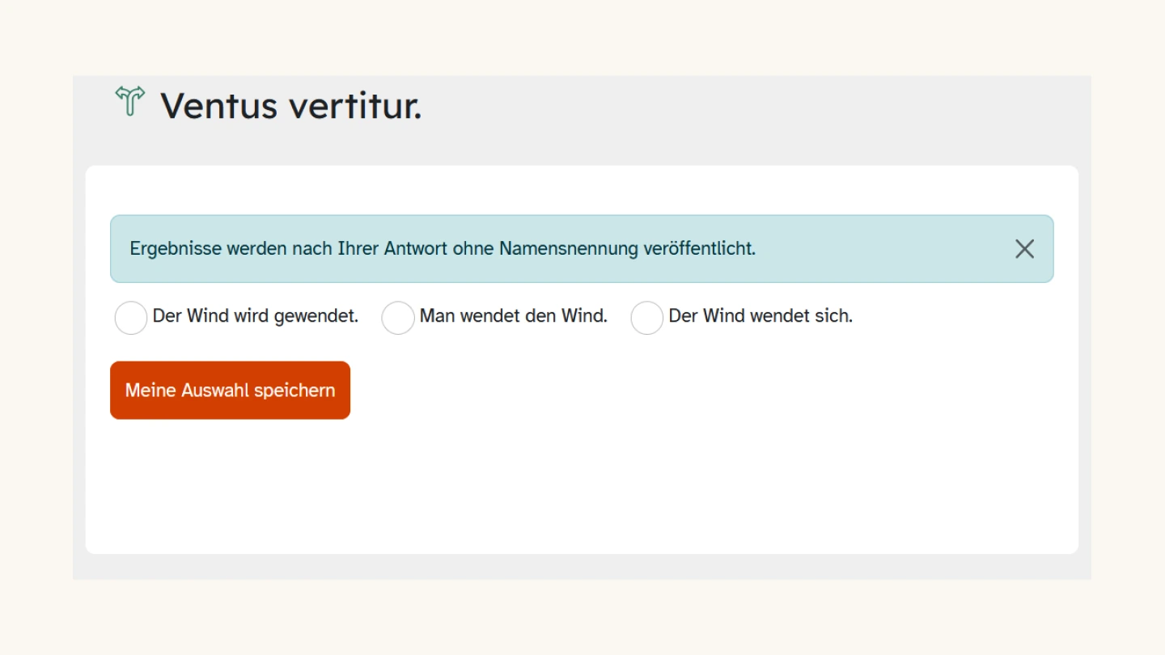The width and height of the screenshot is (1165, 655).
Task: Click the choice activity arrows icon
Action: (129, 102)
